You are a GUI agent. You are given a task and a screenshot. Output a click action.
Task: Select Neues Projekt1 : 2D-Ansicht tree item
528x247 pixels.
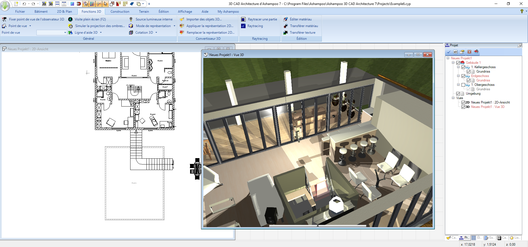490,102
